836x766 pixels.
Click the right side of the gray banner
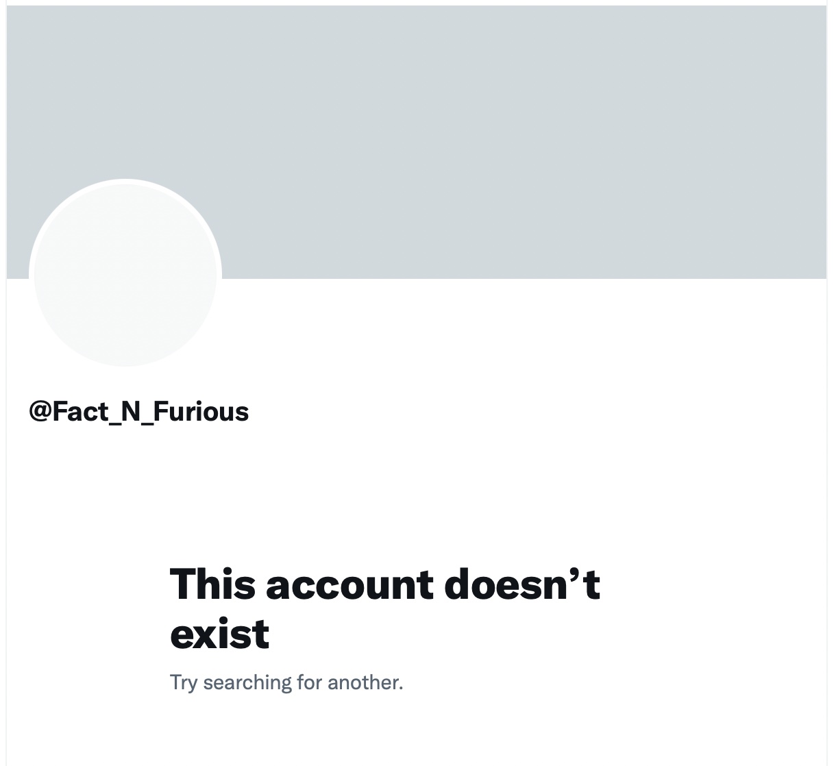(685, 142)
